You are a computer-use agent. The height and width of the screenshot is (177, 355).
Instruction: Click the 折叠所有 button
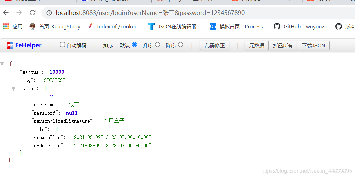(283, 45)
